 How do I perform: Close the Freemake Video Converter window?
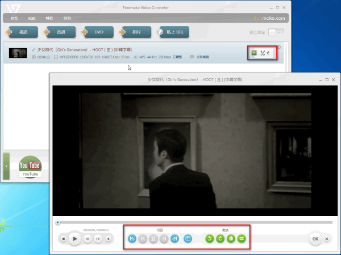click(284, 7)
